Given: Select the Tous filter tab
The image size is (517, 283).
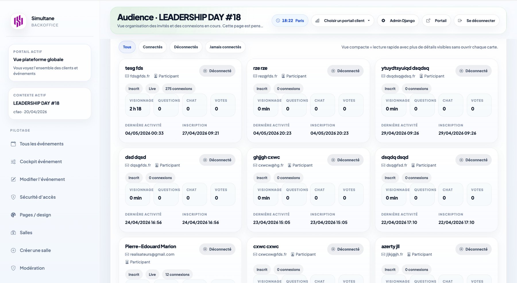Looking at the screenshot, I should (x=127, y=47).
